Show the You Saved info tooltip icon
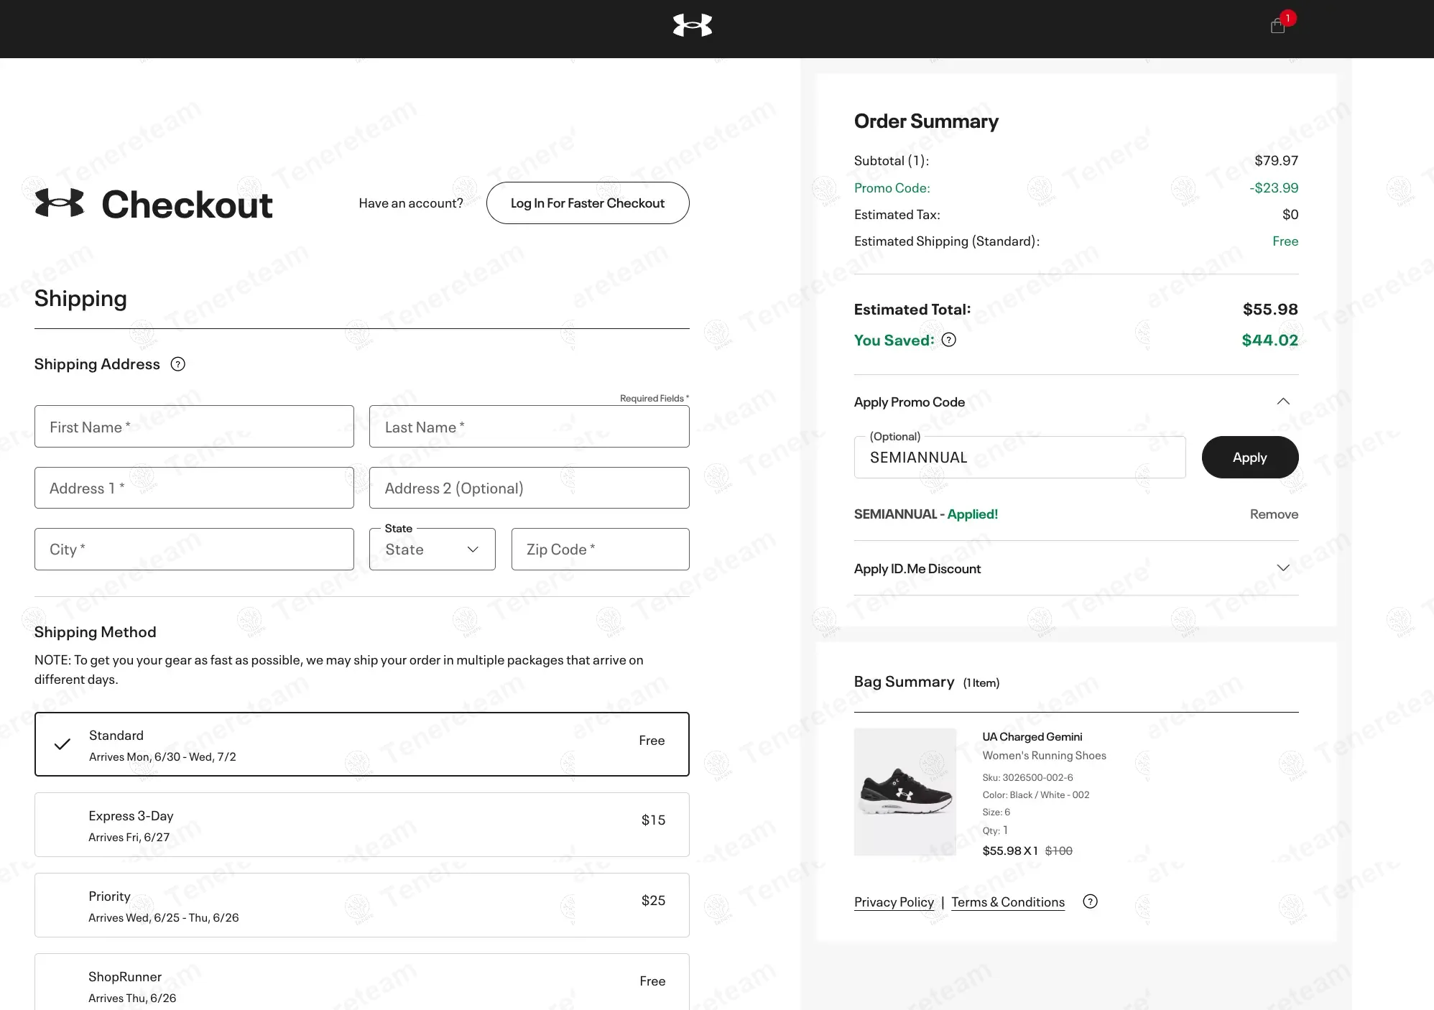Screen dimensions: 1434x1010 949,340
